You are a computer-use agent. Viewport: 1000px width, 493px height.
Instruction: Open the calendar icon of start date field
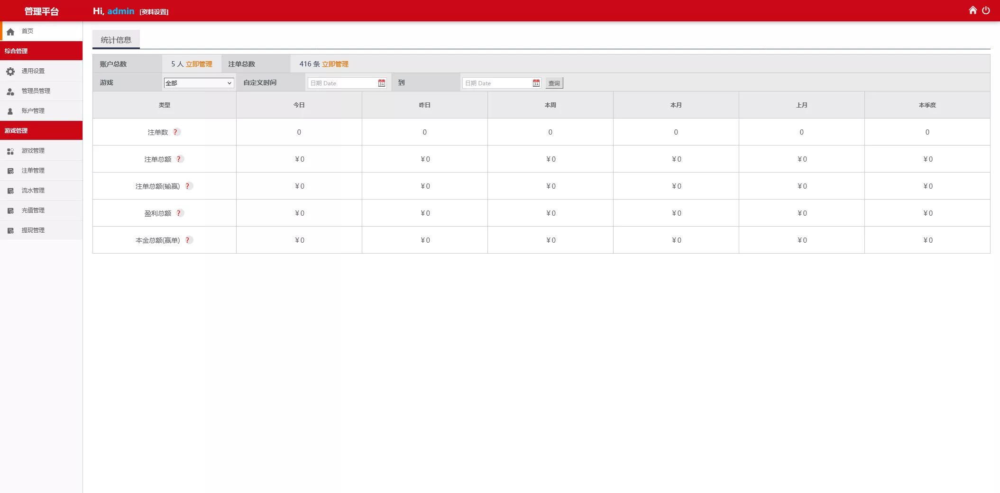pos(382,83)
